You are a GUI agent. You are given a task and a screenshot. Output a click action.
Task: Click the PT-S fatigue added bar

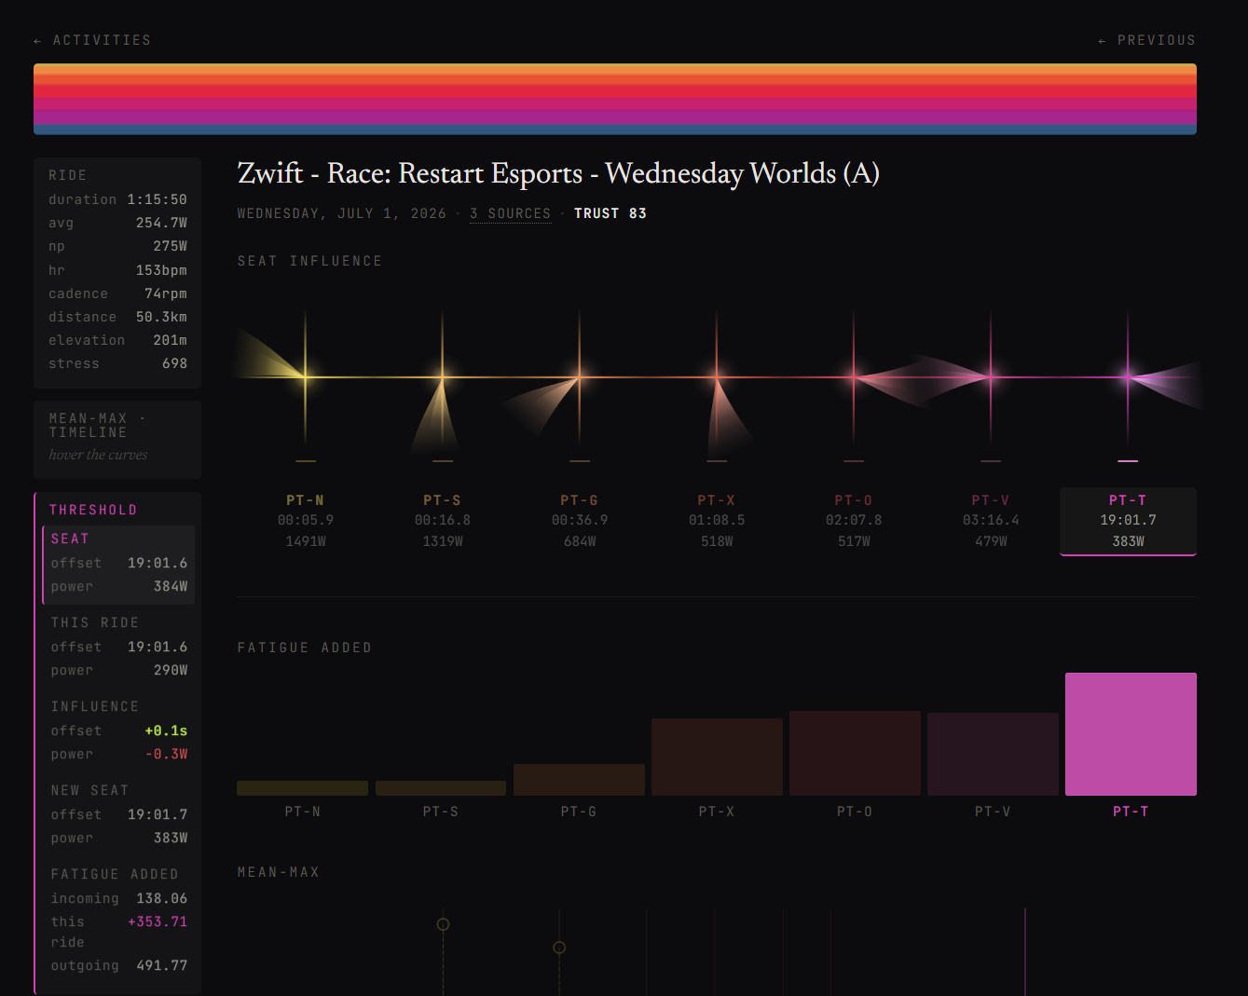(441, 788)
